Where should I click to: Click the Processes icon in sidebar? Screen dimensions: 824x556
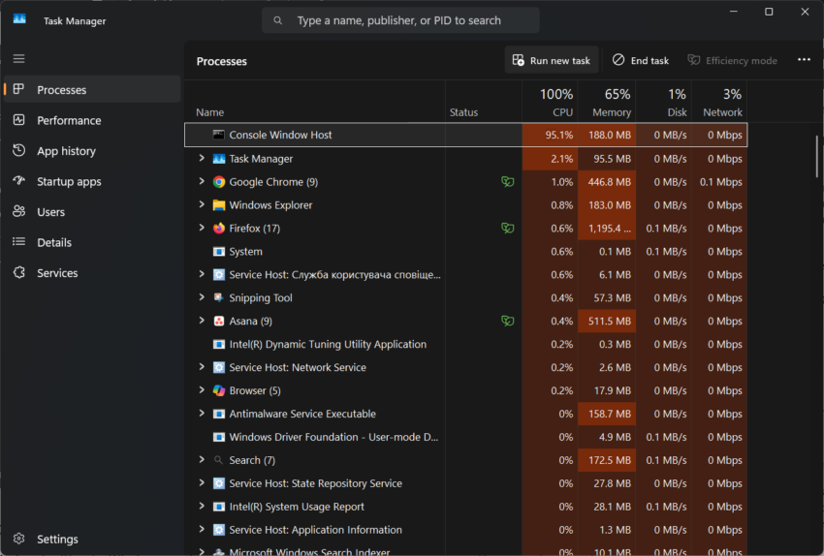(19, 89)
